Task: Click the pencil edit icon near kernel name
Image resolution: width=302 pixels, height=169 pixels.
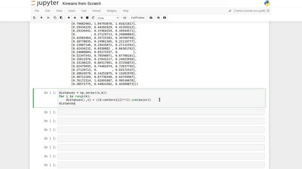Action: (x=230, y=11)
